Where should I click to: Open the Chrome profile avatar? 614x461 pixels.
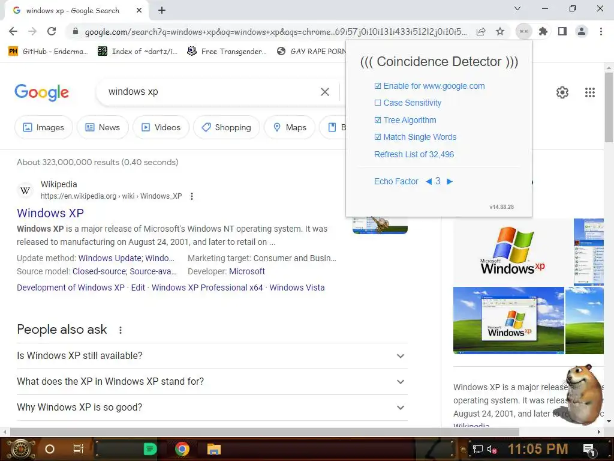click(582, 31)
